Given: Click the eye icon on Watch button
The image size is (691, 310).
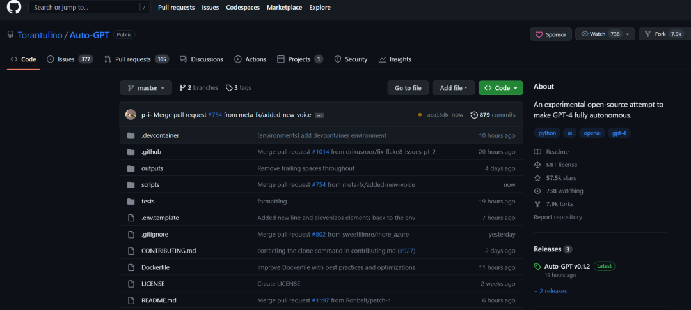Looking at the screenshot, I should [x=585, y=34].
